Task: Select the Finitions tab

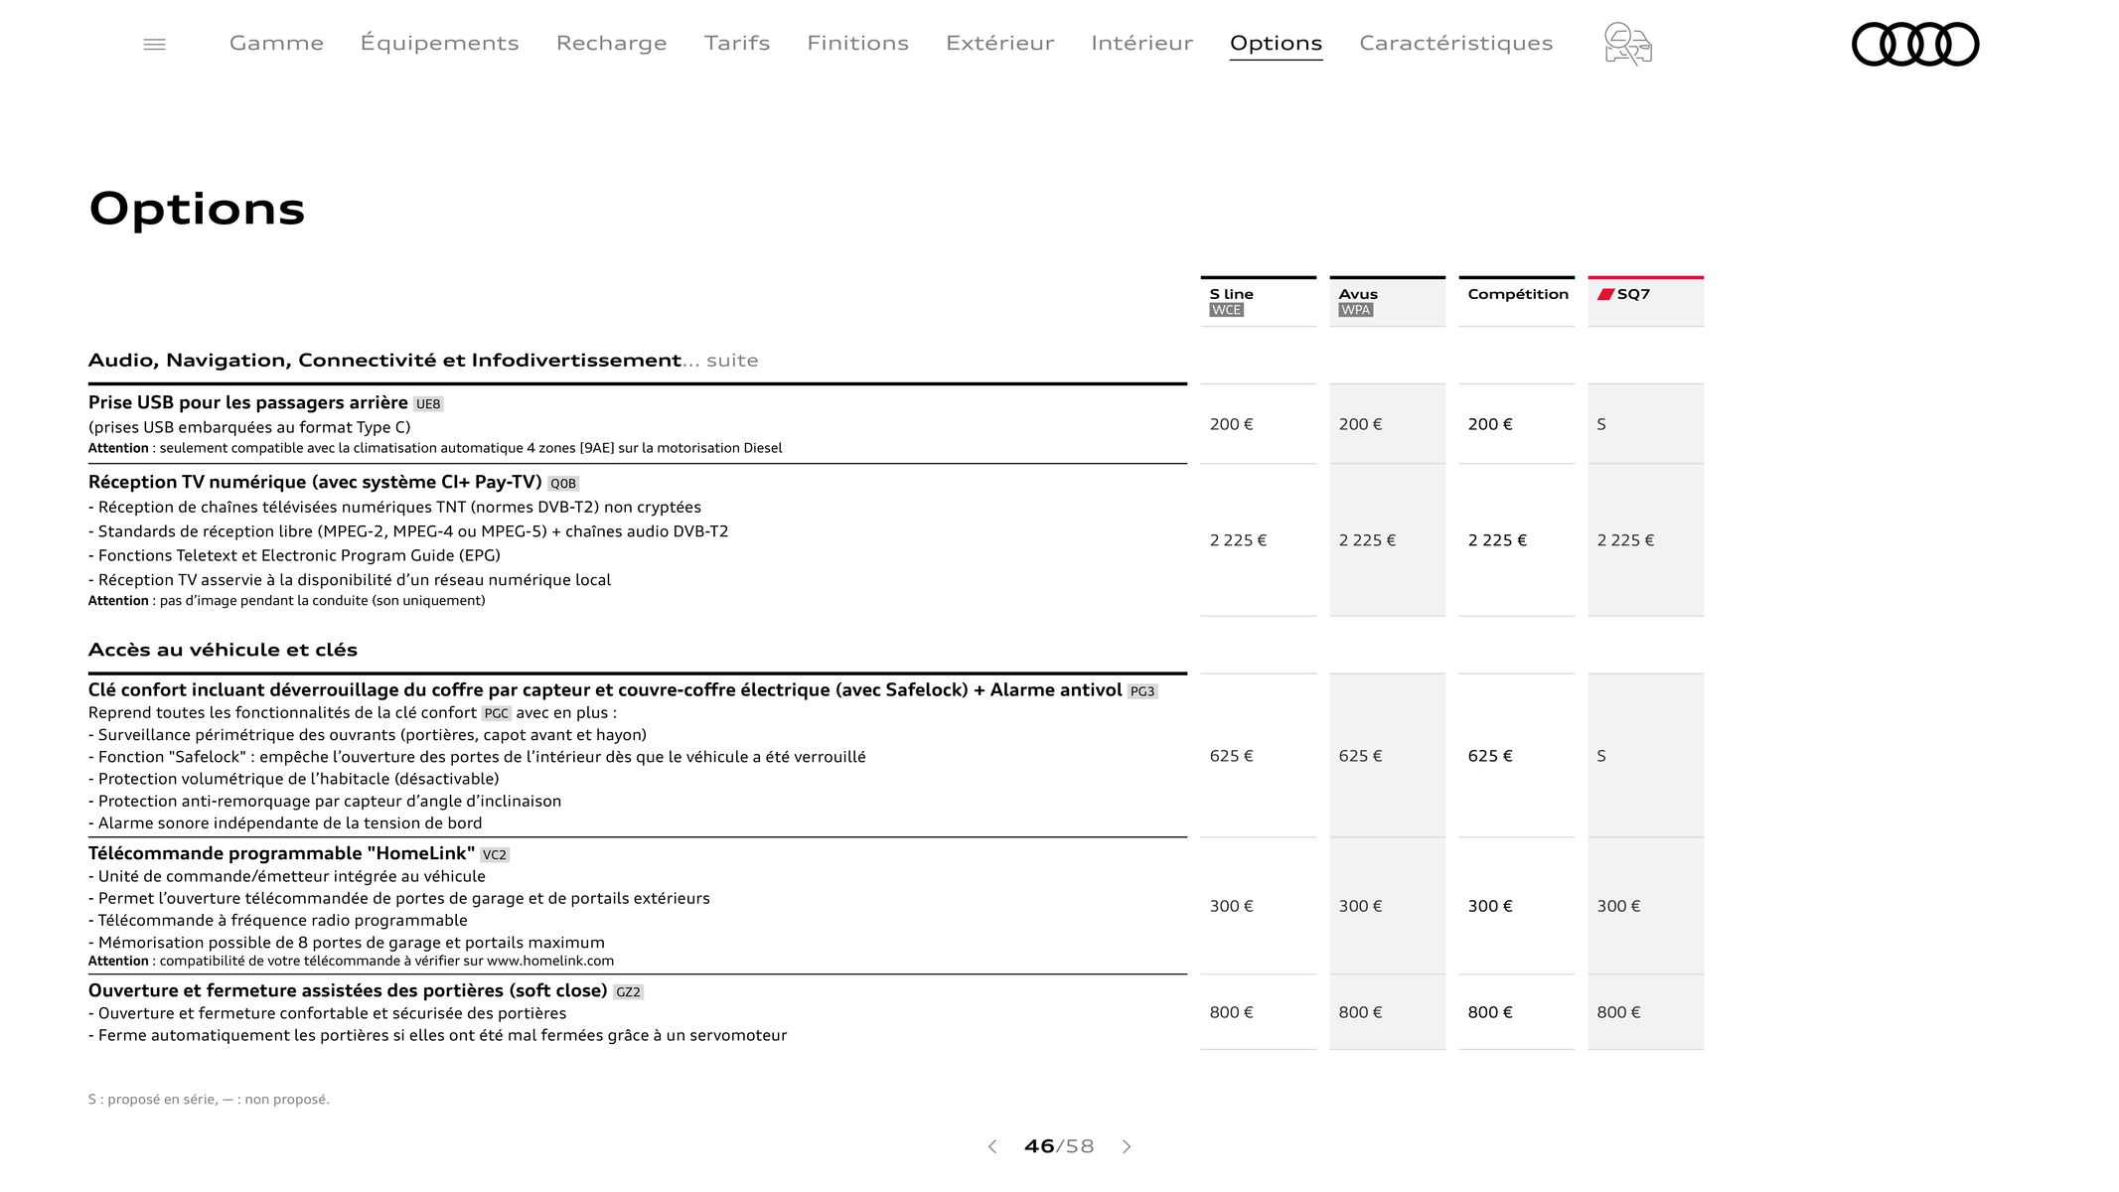Action: (857, 43)
